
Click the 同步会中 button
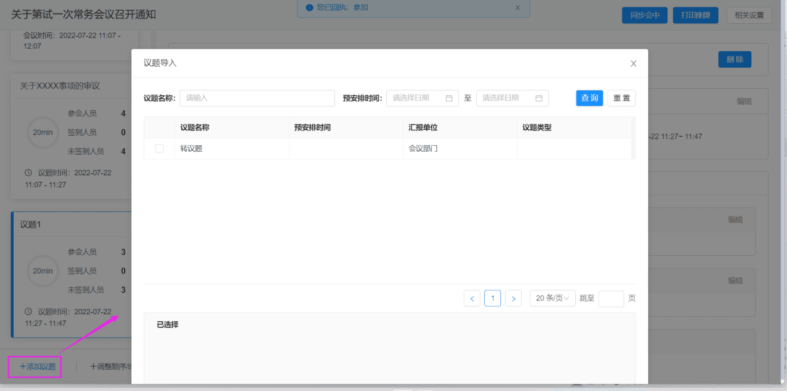[645, 15]
